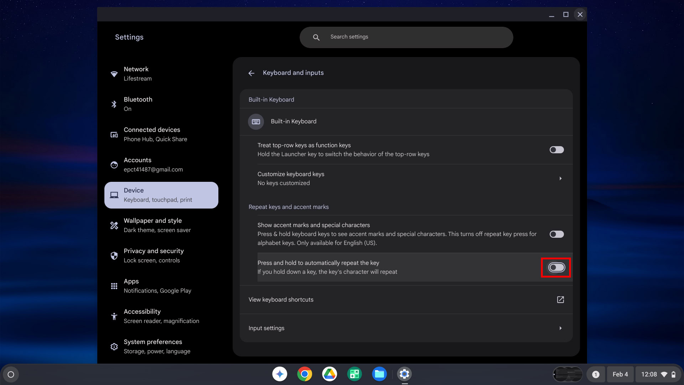Expand the Input settings chevron

click(x=560, y=328)
